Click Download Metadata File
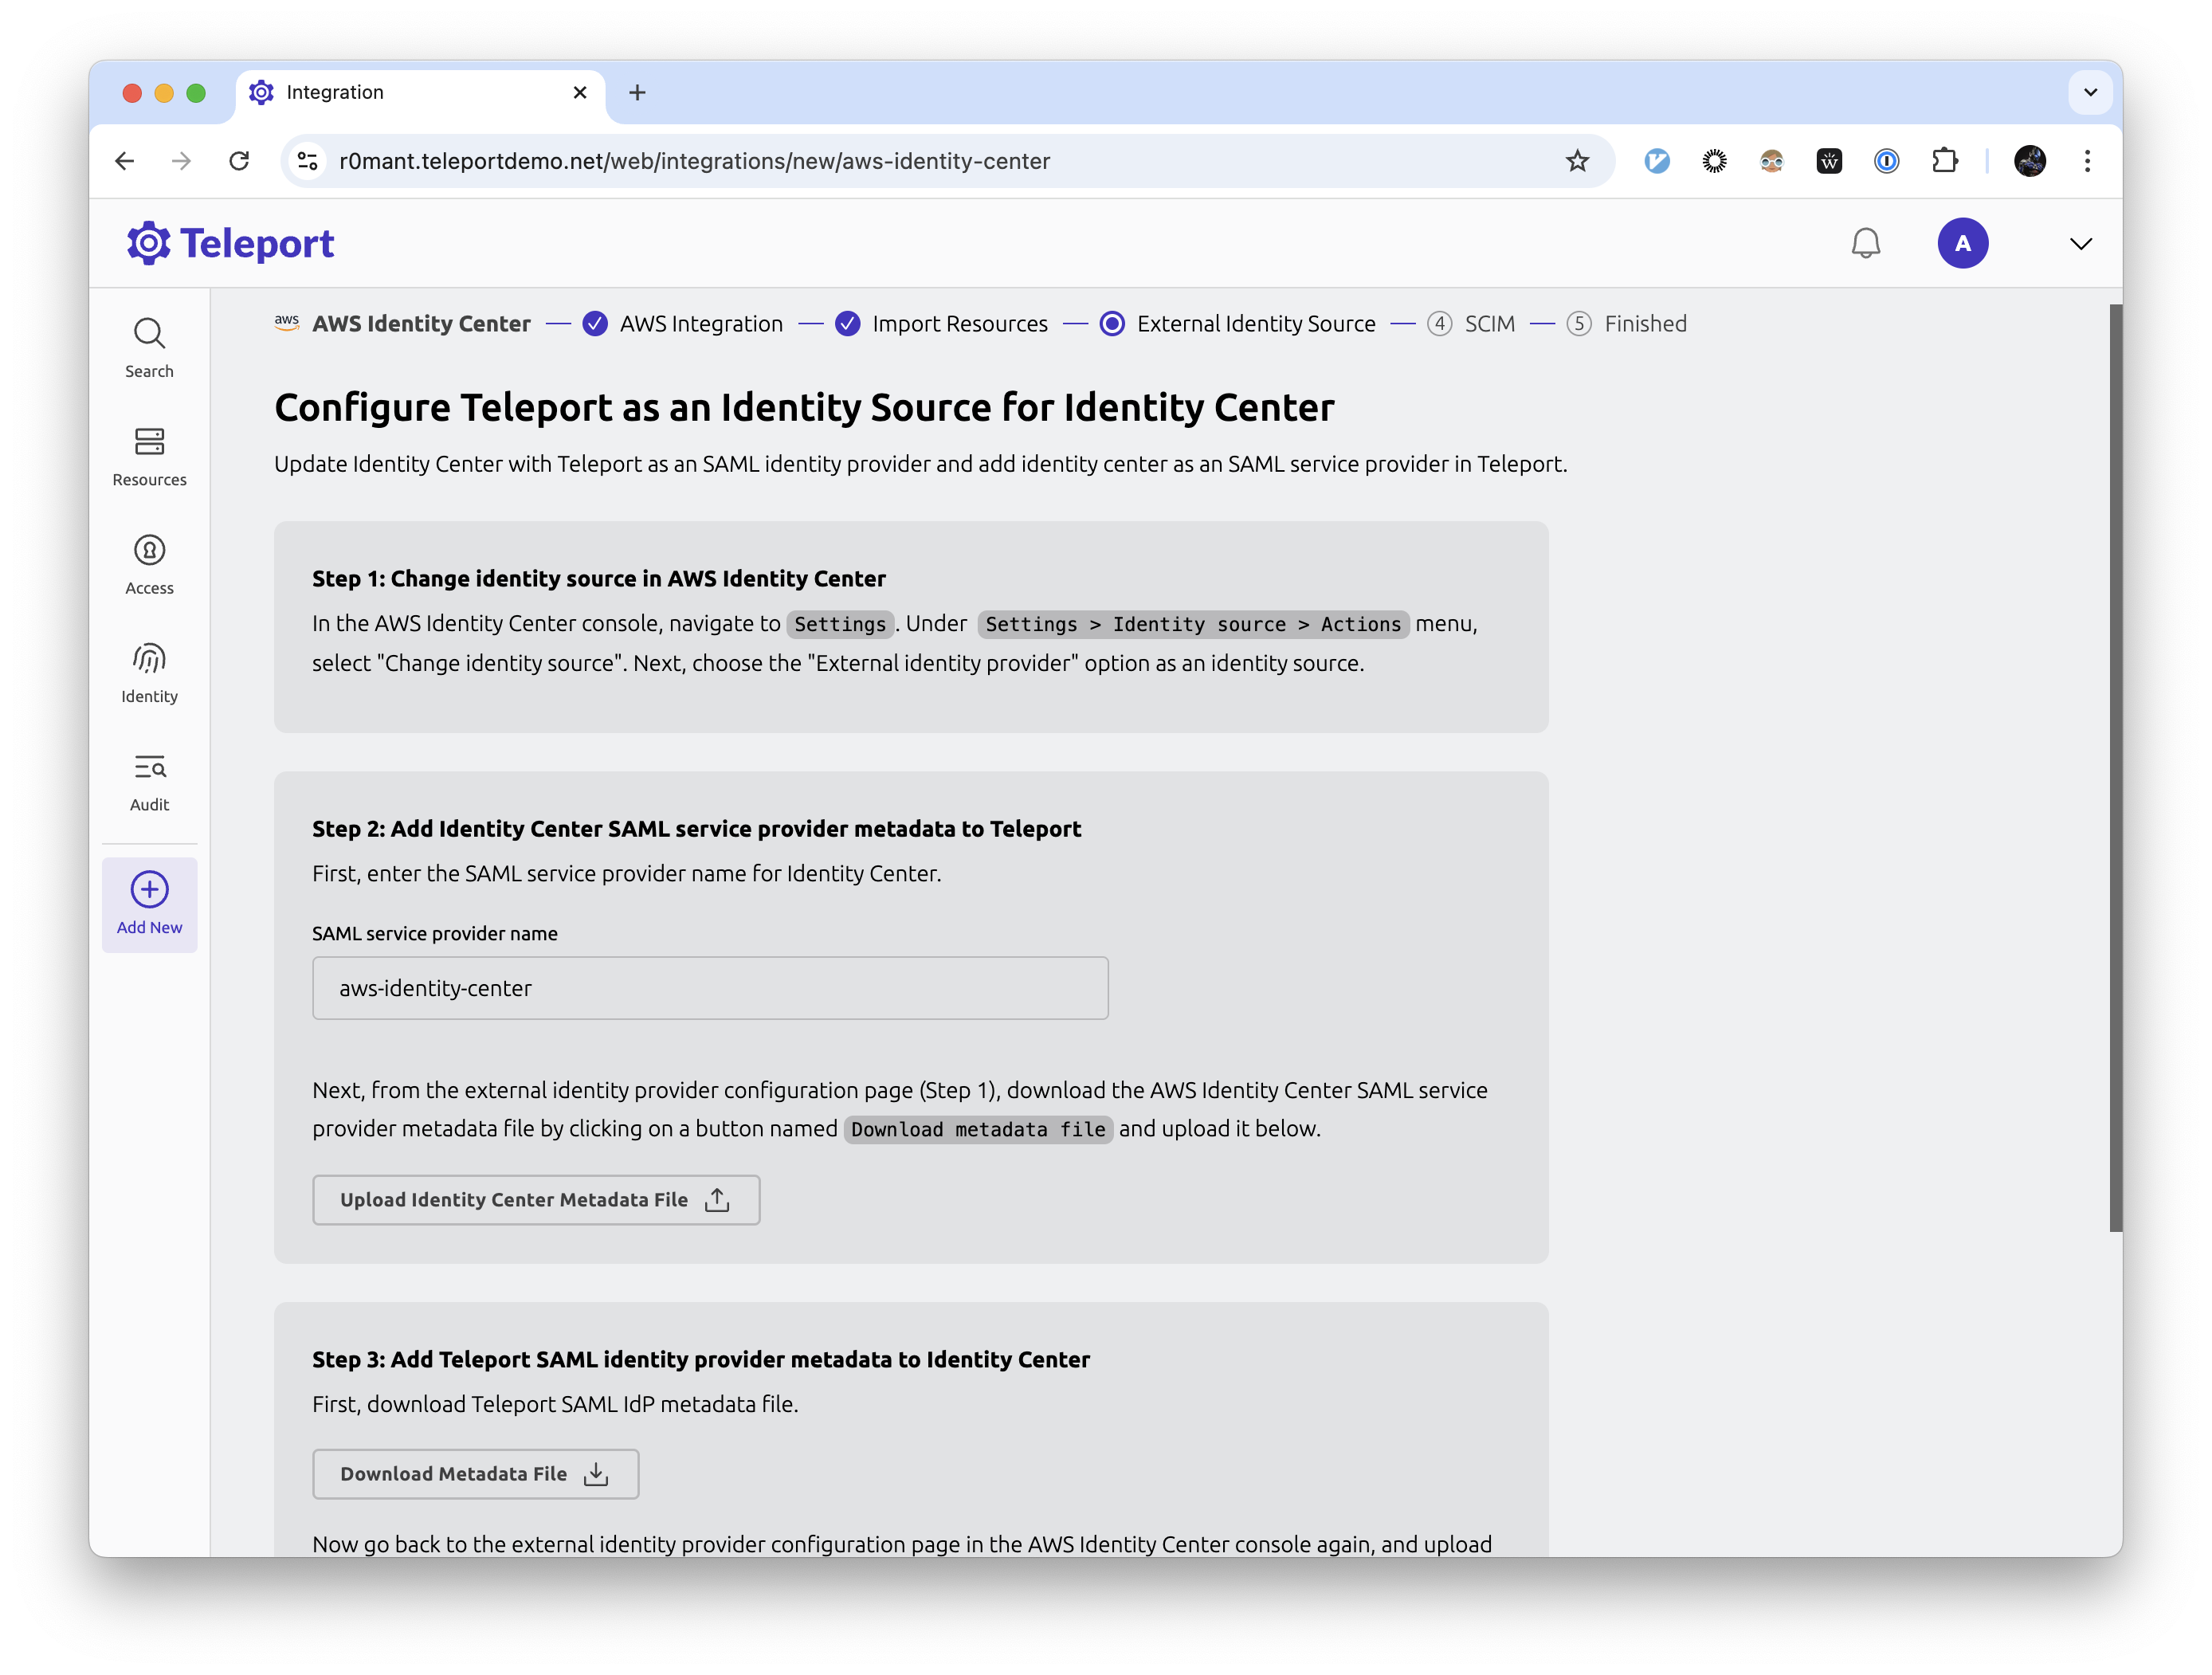The height and width of the screenshot is (1675, 2212). (x=475, y=1473)
